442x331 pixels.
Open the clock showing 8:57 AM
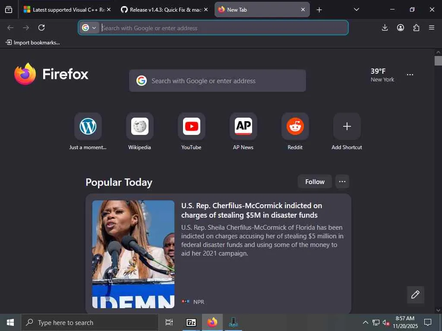[x=405, y=322]
